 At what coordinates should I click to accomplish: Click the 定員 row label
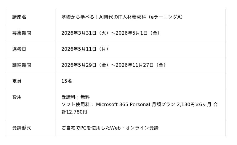pyautogui.click(x=17, y=81)
